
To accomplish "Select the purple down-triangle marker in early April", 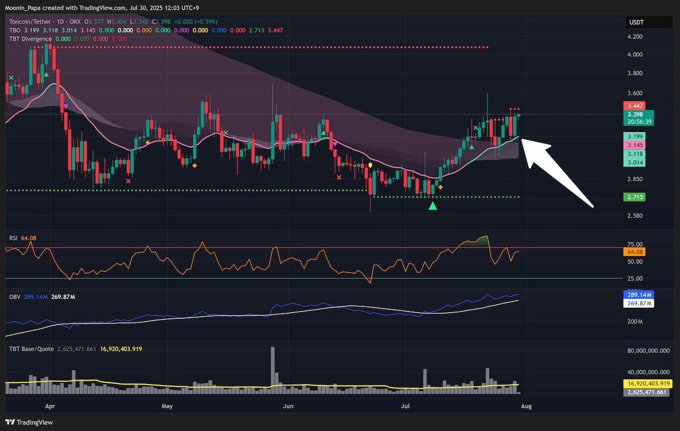I will click(x=66, y=106).
